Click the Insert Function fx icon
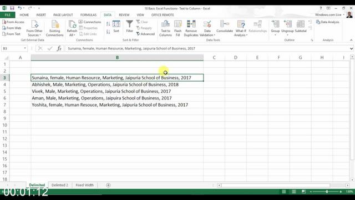Screen dimensions: 355x200 click(59, 48)
